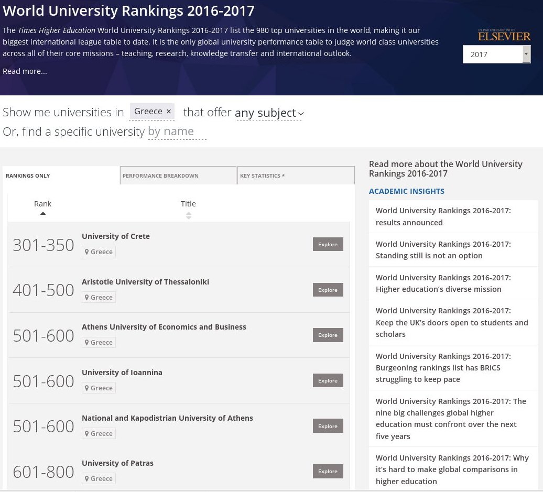Switch to Key Statistics tab
543x492 pixels.
(x=296, y=176)
